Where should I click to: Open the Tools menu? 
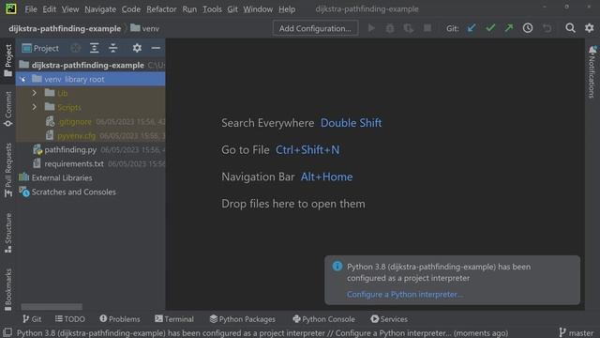tap(212, 8)
